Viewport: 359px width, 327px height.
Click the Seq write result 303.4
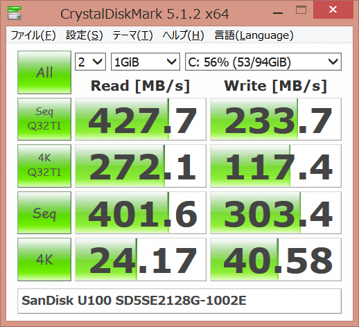click(x=276, y=213)
